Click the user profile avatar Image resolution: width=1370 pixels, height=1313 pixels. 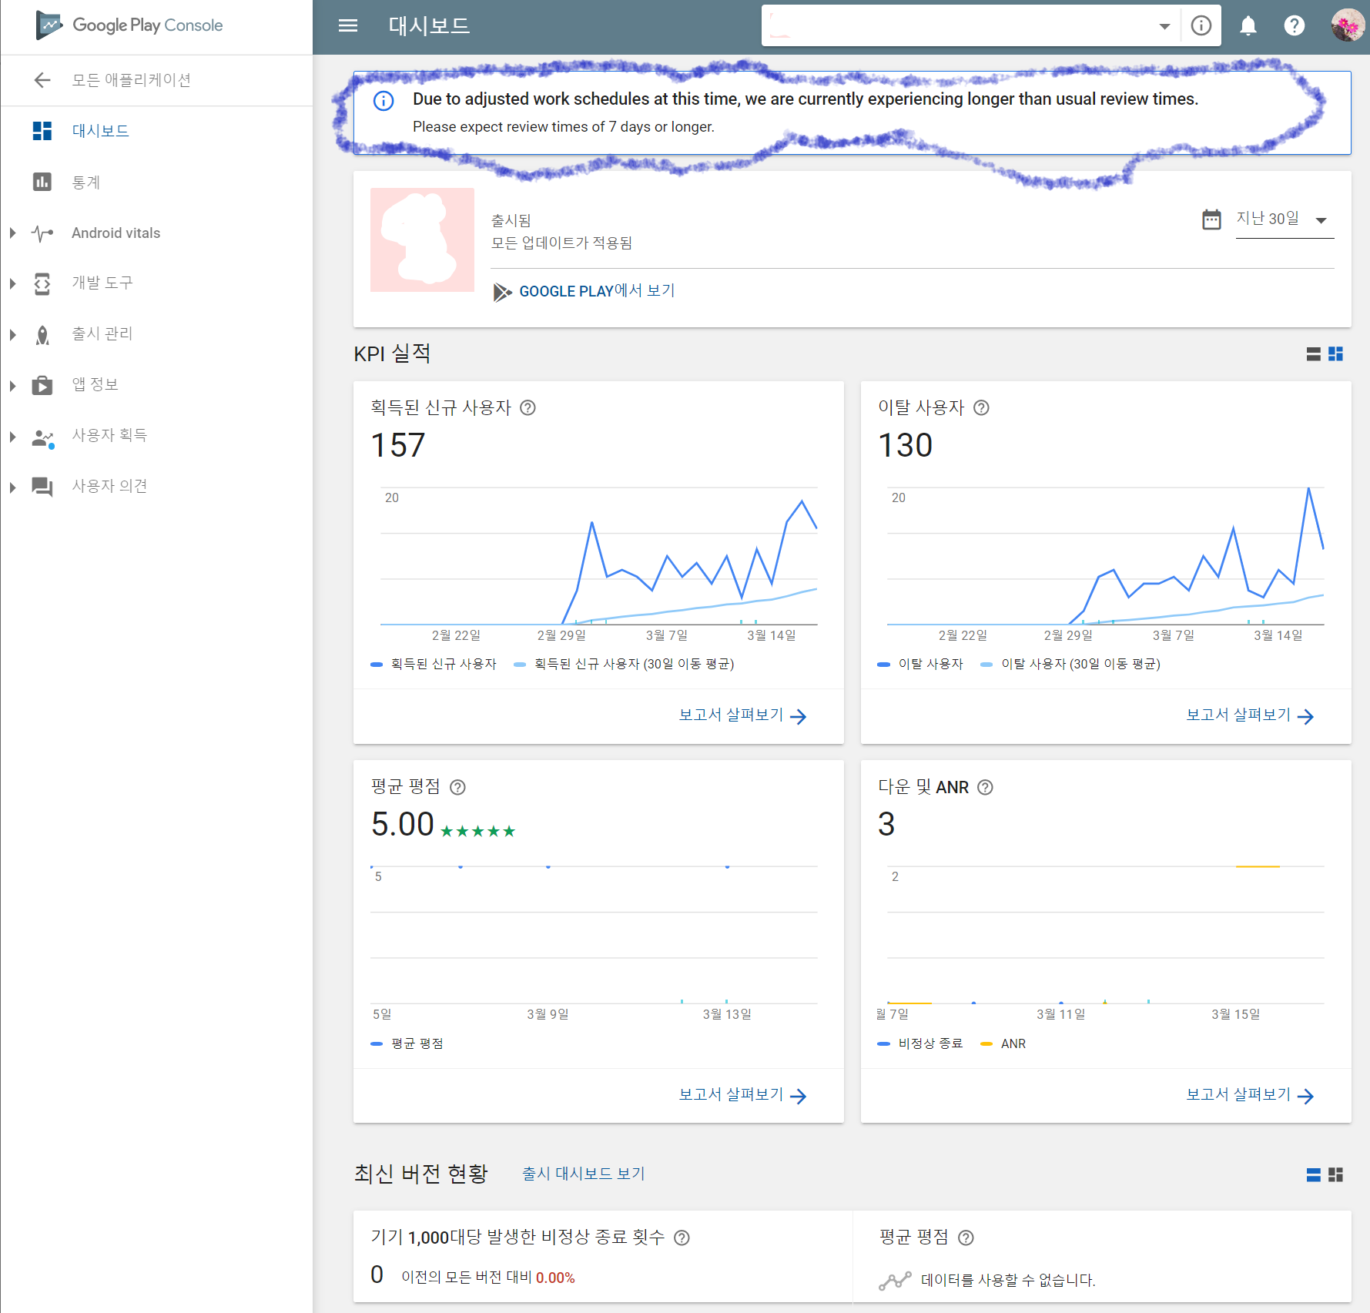click(1347, 25)
